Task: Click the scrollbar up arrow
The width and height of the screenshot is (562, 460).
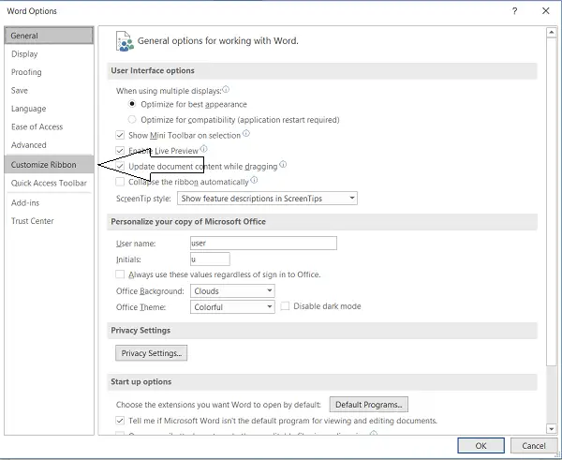Action: point(552,32)
